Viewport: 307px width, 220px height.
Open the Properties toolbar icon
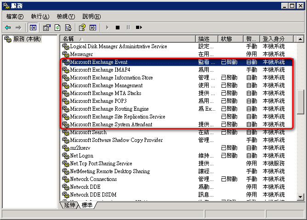click(47, 28)
